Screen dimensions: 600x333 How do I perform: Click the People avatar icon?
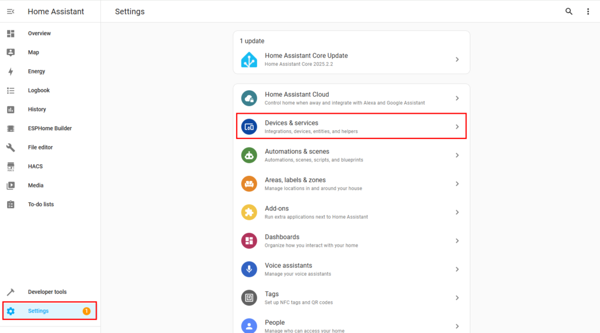(249, 325)
